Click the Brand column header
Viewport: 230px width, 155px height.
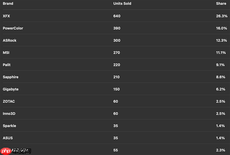click(7, 4)
